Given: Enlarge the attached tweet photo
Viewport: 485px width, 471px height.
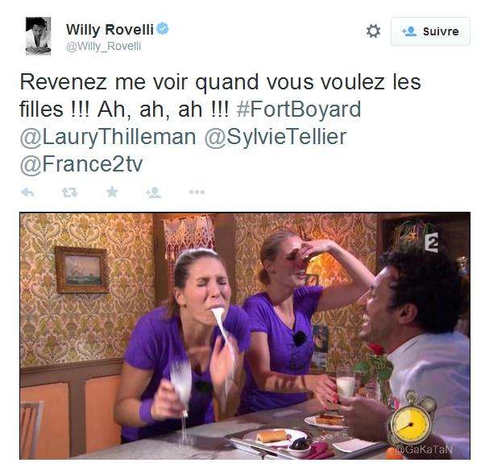Looking at the screenshot, I should point(245,336).
